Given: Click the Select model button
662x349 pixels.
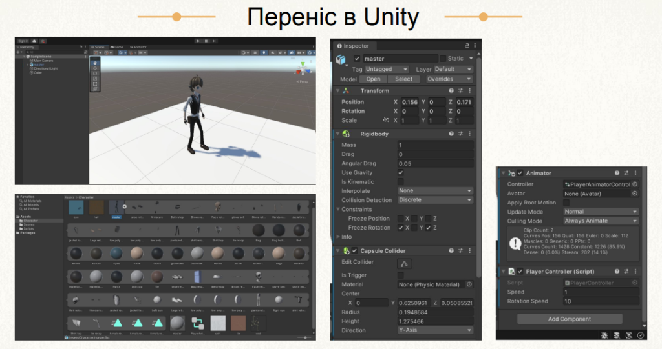Looking at the screenshot, I should point(403,79).
